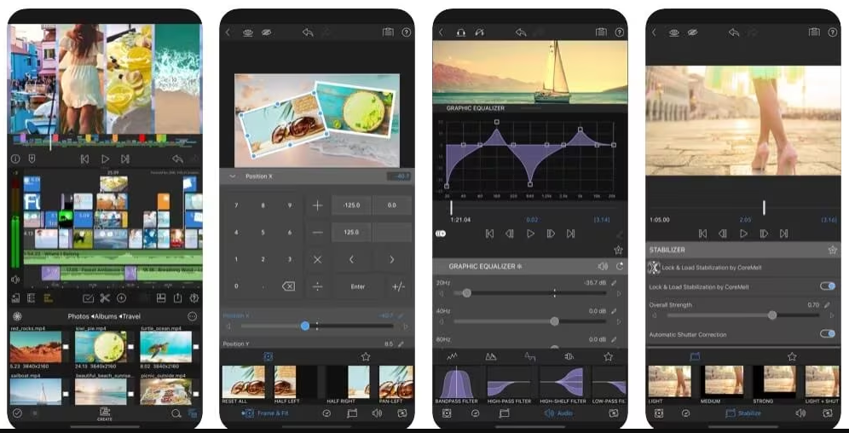Jump to next edit in timeline editor
849x433 pixels.
tap(125, 159)
